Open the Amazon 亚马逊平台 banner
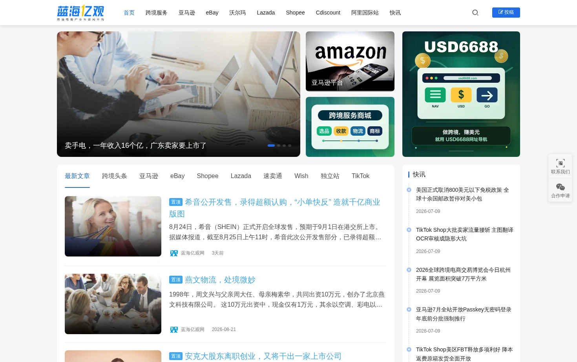This screenshot has width=577, height=362. [x=350, y=61]
